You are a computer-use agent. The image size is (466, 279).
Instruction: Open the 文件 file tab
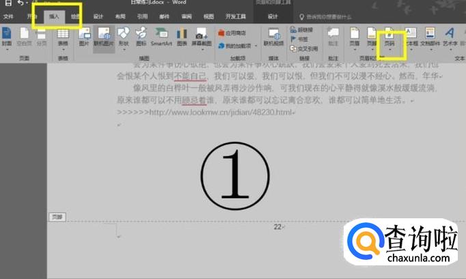point(8,16)
